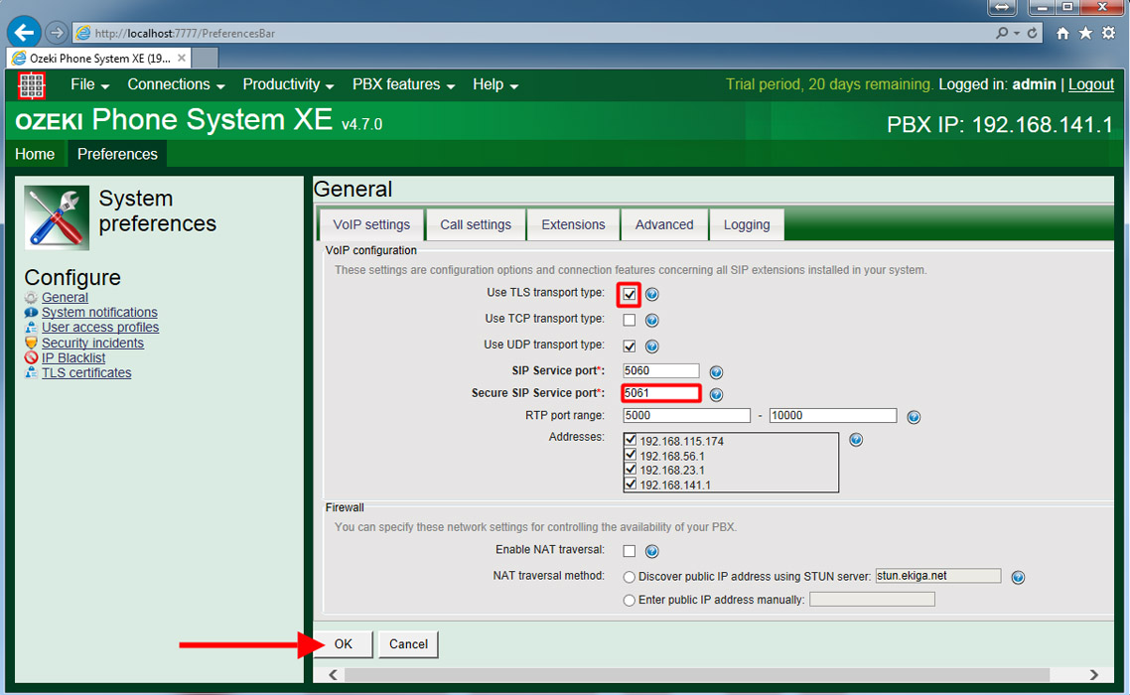Uncheck address 192.168.141.1

[x=631, y=484]
